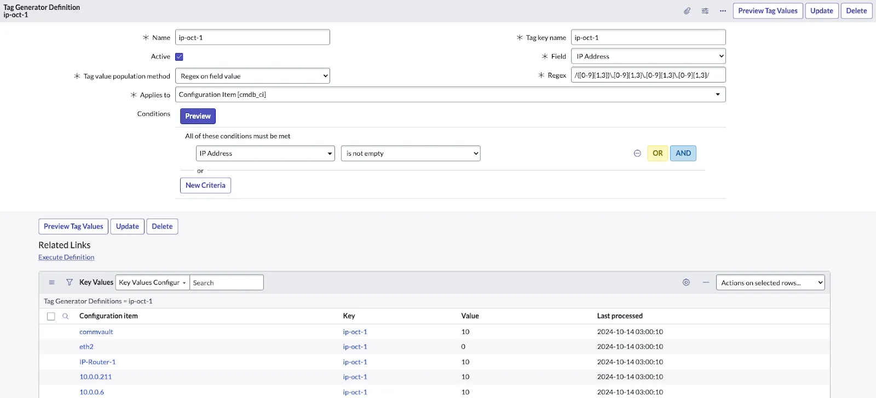Click the bottom Preview Tag Values button
The image size is (876, 398).
[x=73, y=226]
